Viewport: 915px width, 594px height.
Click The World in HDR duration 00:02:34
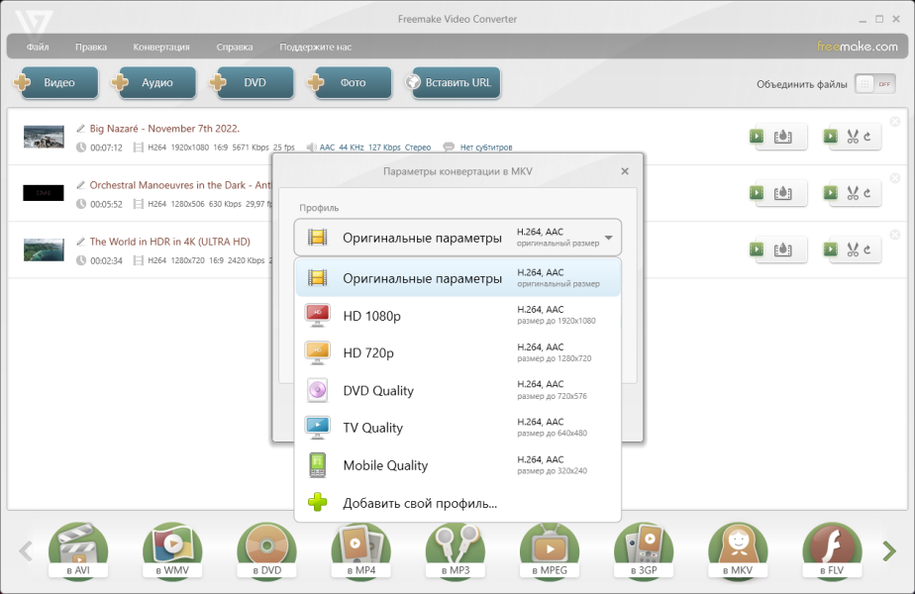[x=106, y=260]
